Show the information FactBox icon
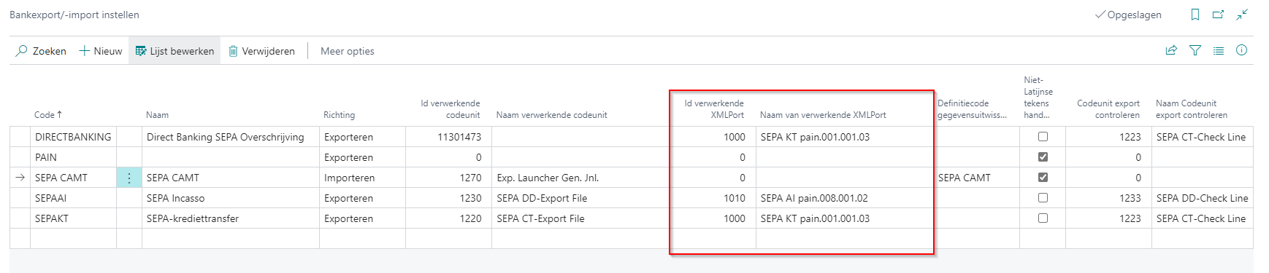Viewport: 1269px width, 273px height. (x=1241, y=50)
